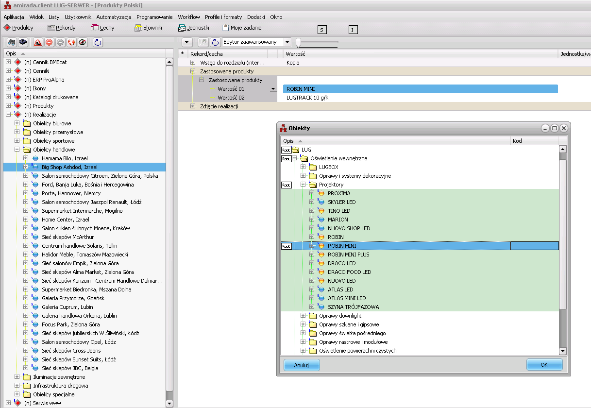Viewport: 591px width, 408px height.
Task: Open the Aplikacja menu
Action: coord(14,17)
